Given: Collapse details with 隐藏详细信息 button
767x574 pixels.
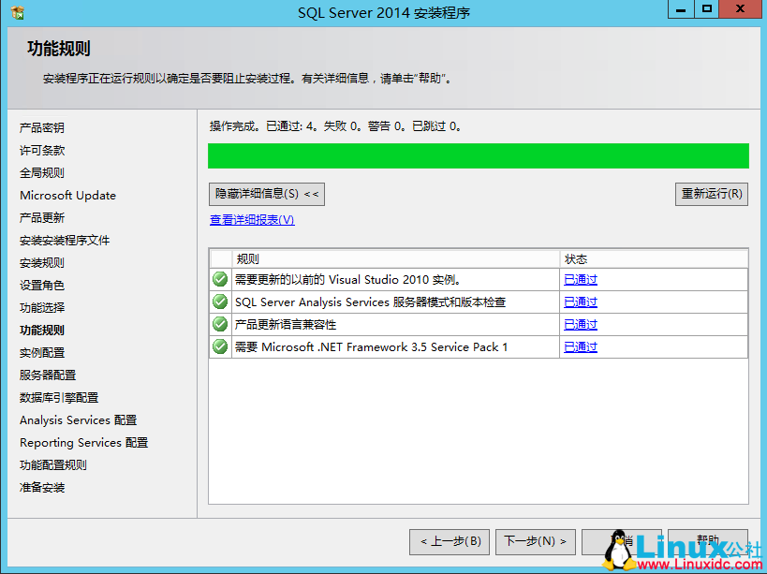Looking at the screenshot, I should point(267,194).
